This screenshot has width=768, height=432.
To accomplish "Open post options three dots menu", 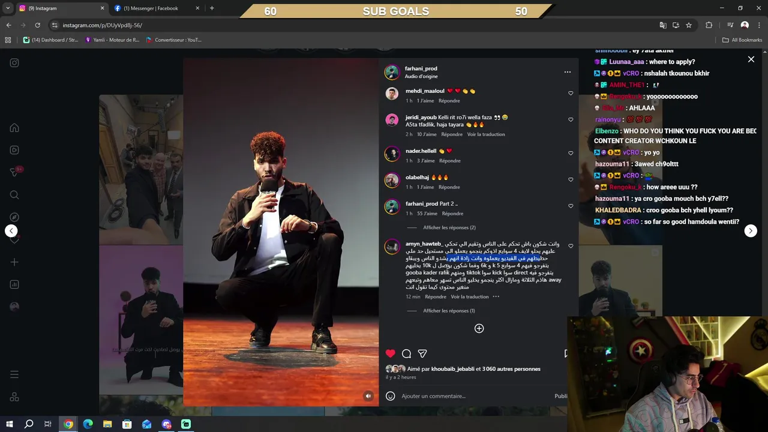I will click(x=567, y=72).
